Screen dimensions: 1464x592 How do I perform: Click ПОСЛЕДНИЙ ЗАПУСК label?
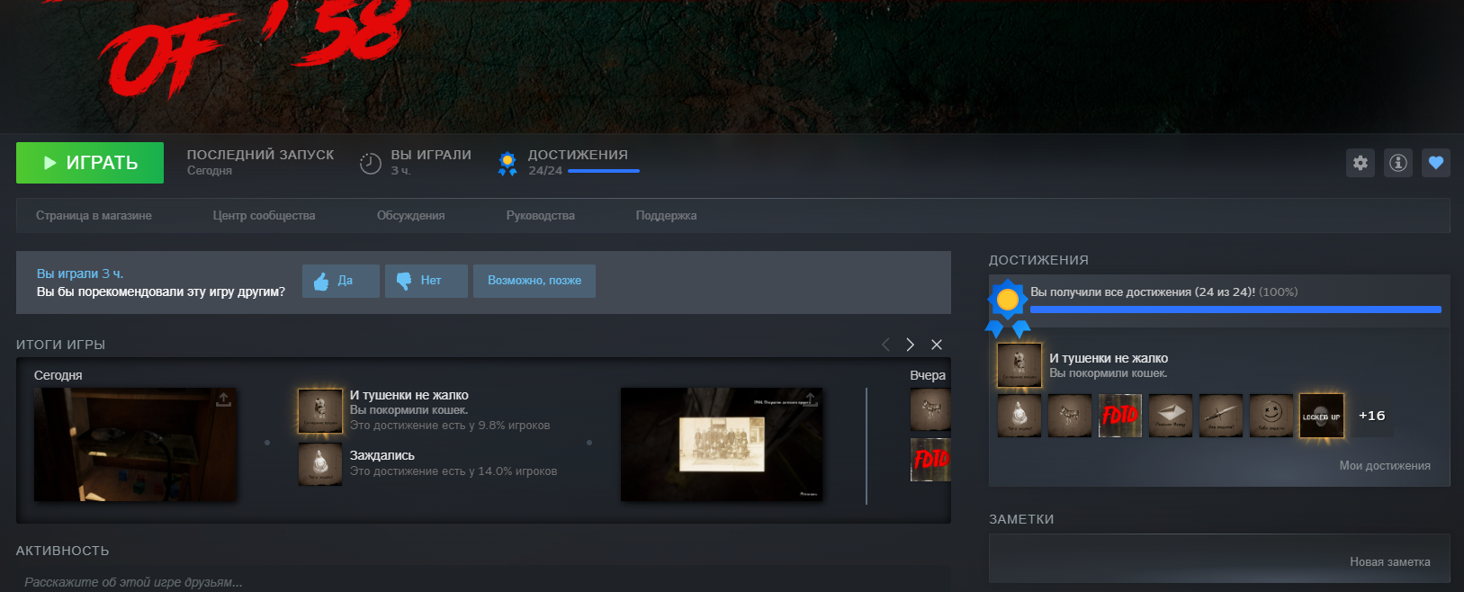point(260,155)
